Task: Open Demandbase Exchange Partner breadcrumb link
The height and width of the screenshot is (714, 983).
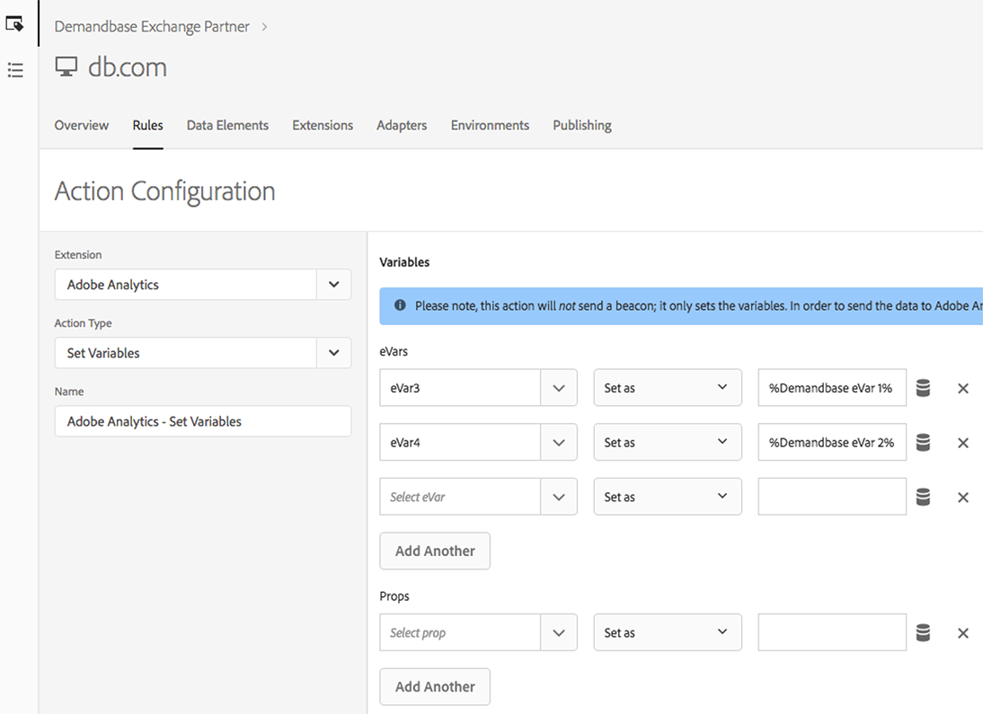Action: [152, 26]
